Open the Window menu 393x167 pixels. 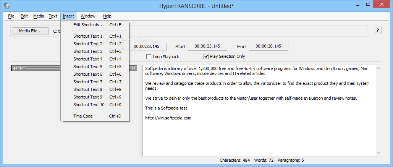[88, 16]
